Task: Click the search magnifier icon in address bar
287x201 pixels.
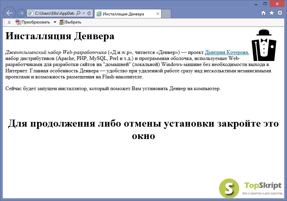Action: click(x=78, y=13)
